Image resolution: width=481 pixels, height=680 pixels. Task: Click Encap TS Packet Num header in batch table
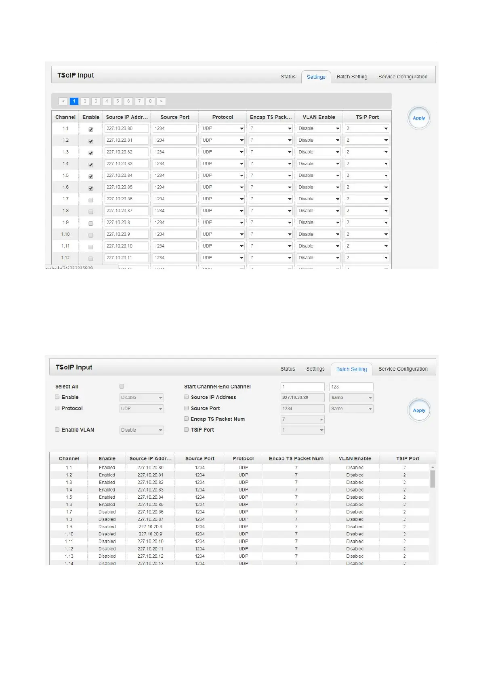coord(296,459)
